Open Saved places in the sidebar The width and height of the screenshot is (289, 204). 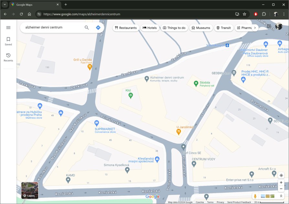tap(8, 41)
